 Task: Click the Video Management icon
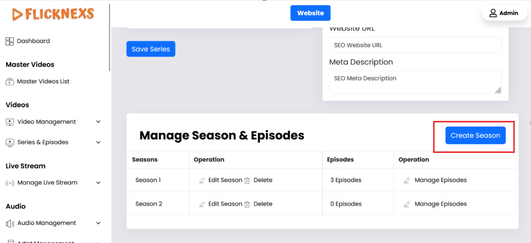coord(10,122)
